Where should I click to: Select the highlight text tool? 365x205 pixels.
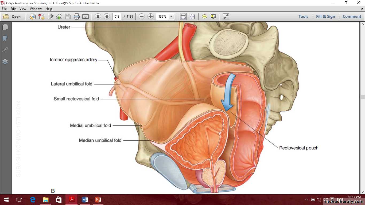click(x=213, y=17)
